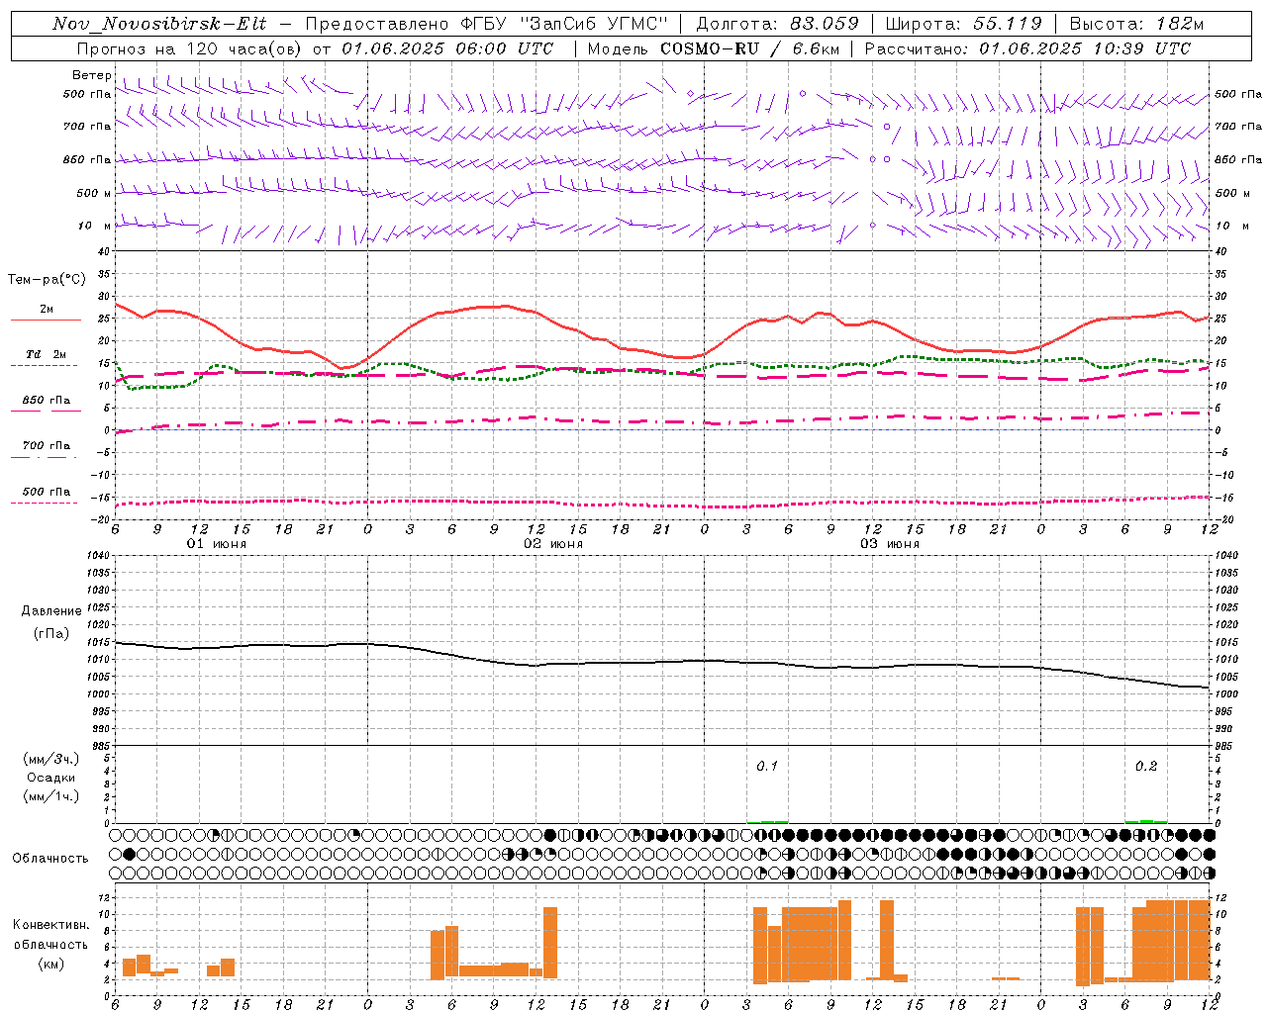Viewport: 1267px width, 1013px height.
Task: Click the 500 гПа temperature legend entry
Action: tap(46, 492)
